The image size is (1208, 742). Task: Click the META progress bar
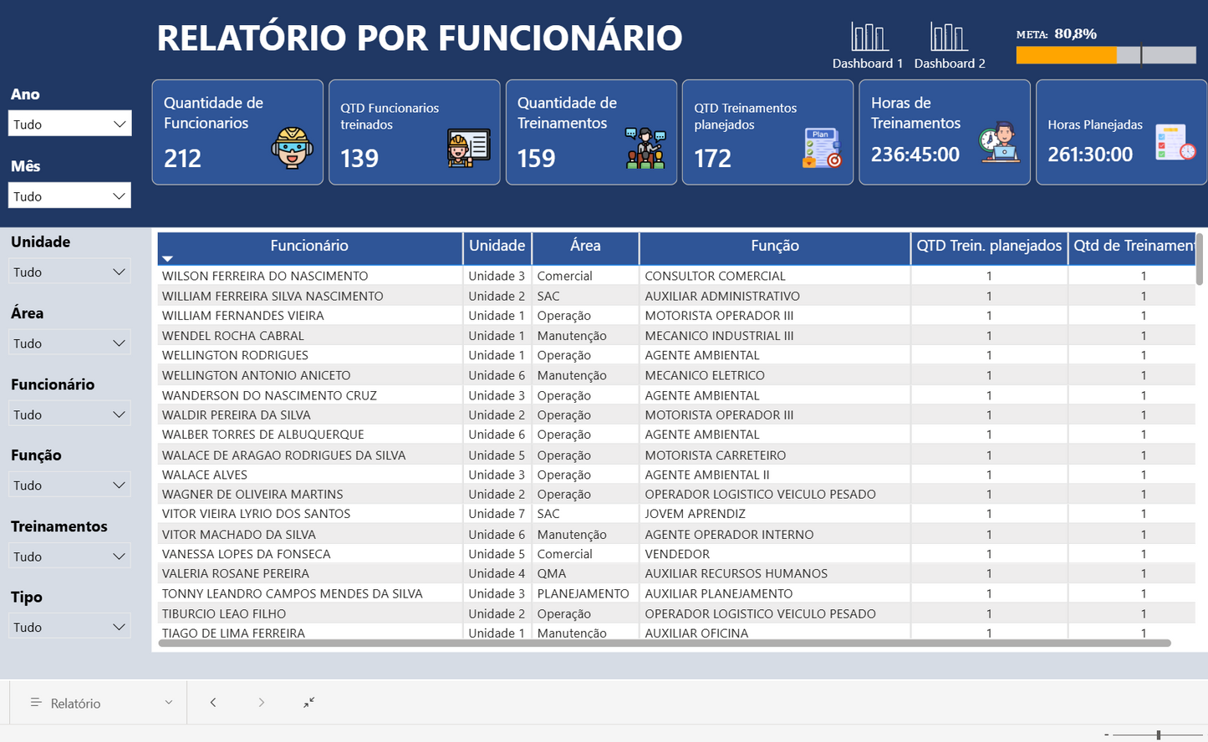(1104, 54)
